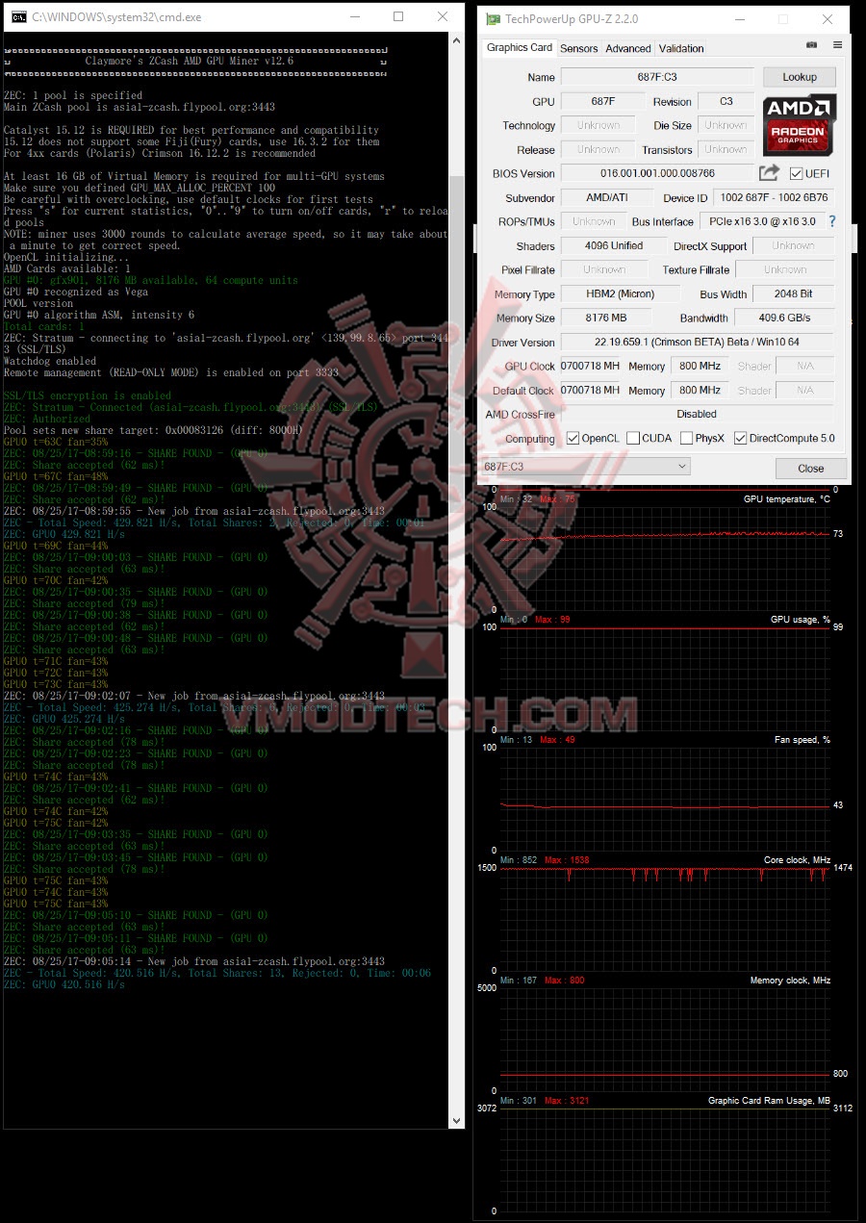This screenshot has height=1223, width=866.
Task: Click the Memory 800 MHz field in Default Clock row
Action: click(700, 390)
